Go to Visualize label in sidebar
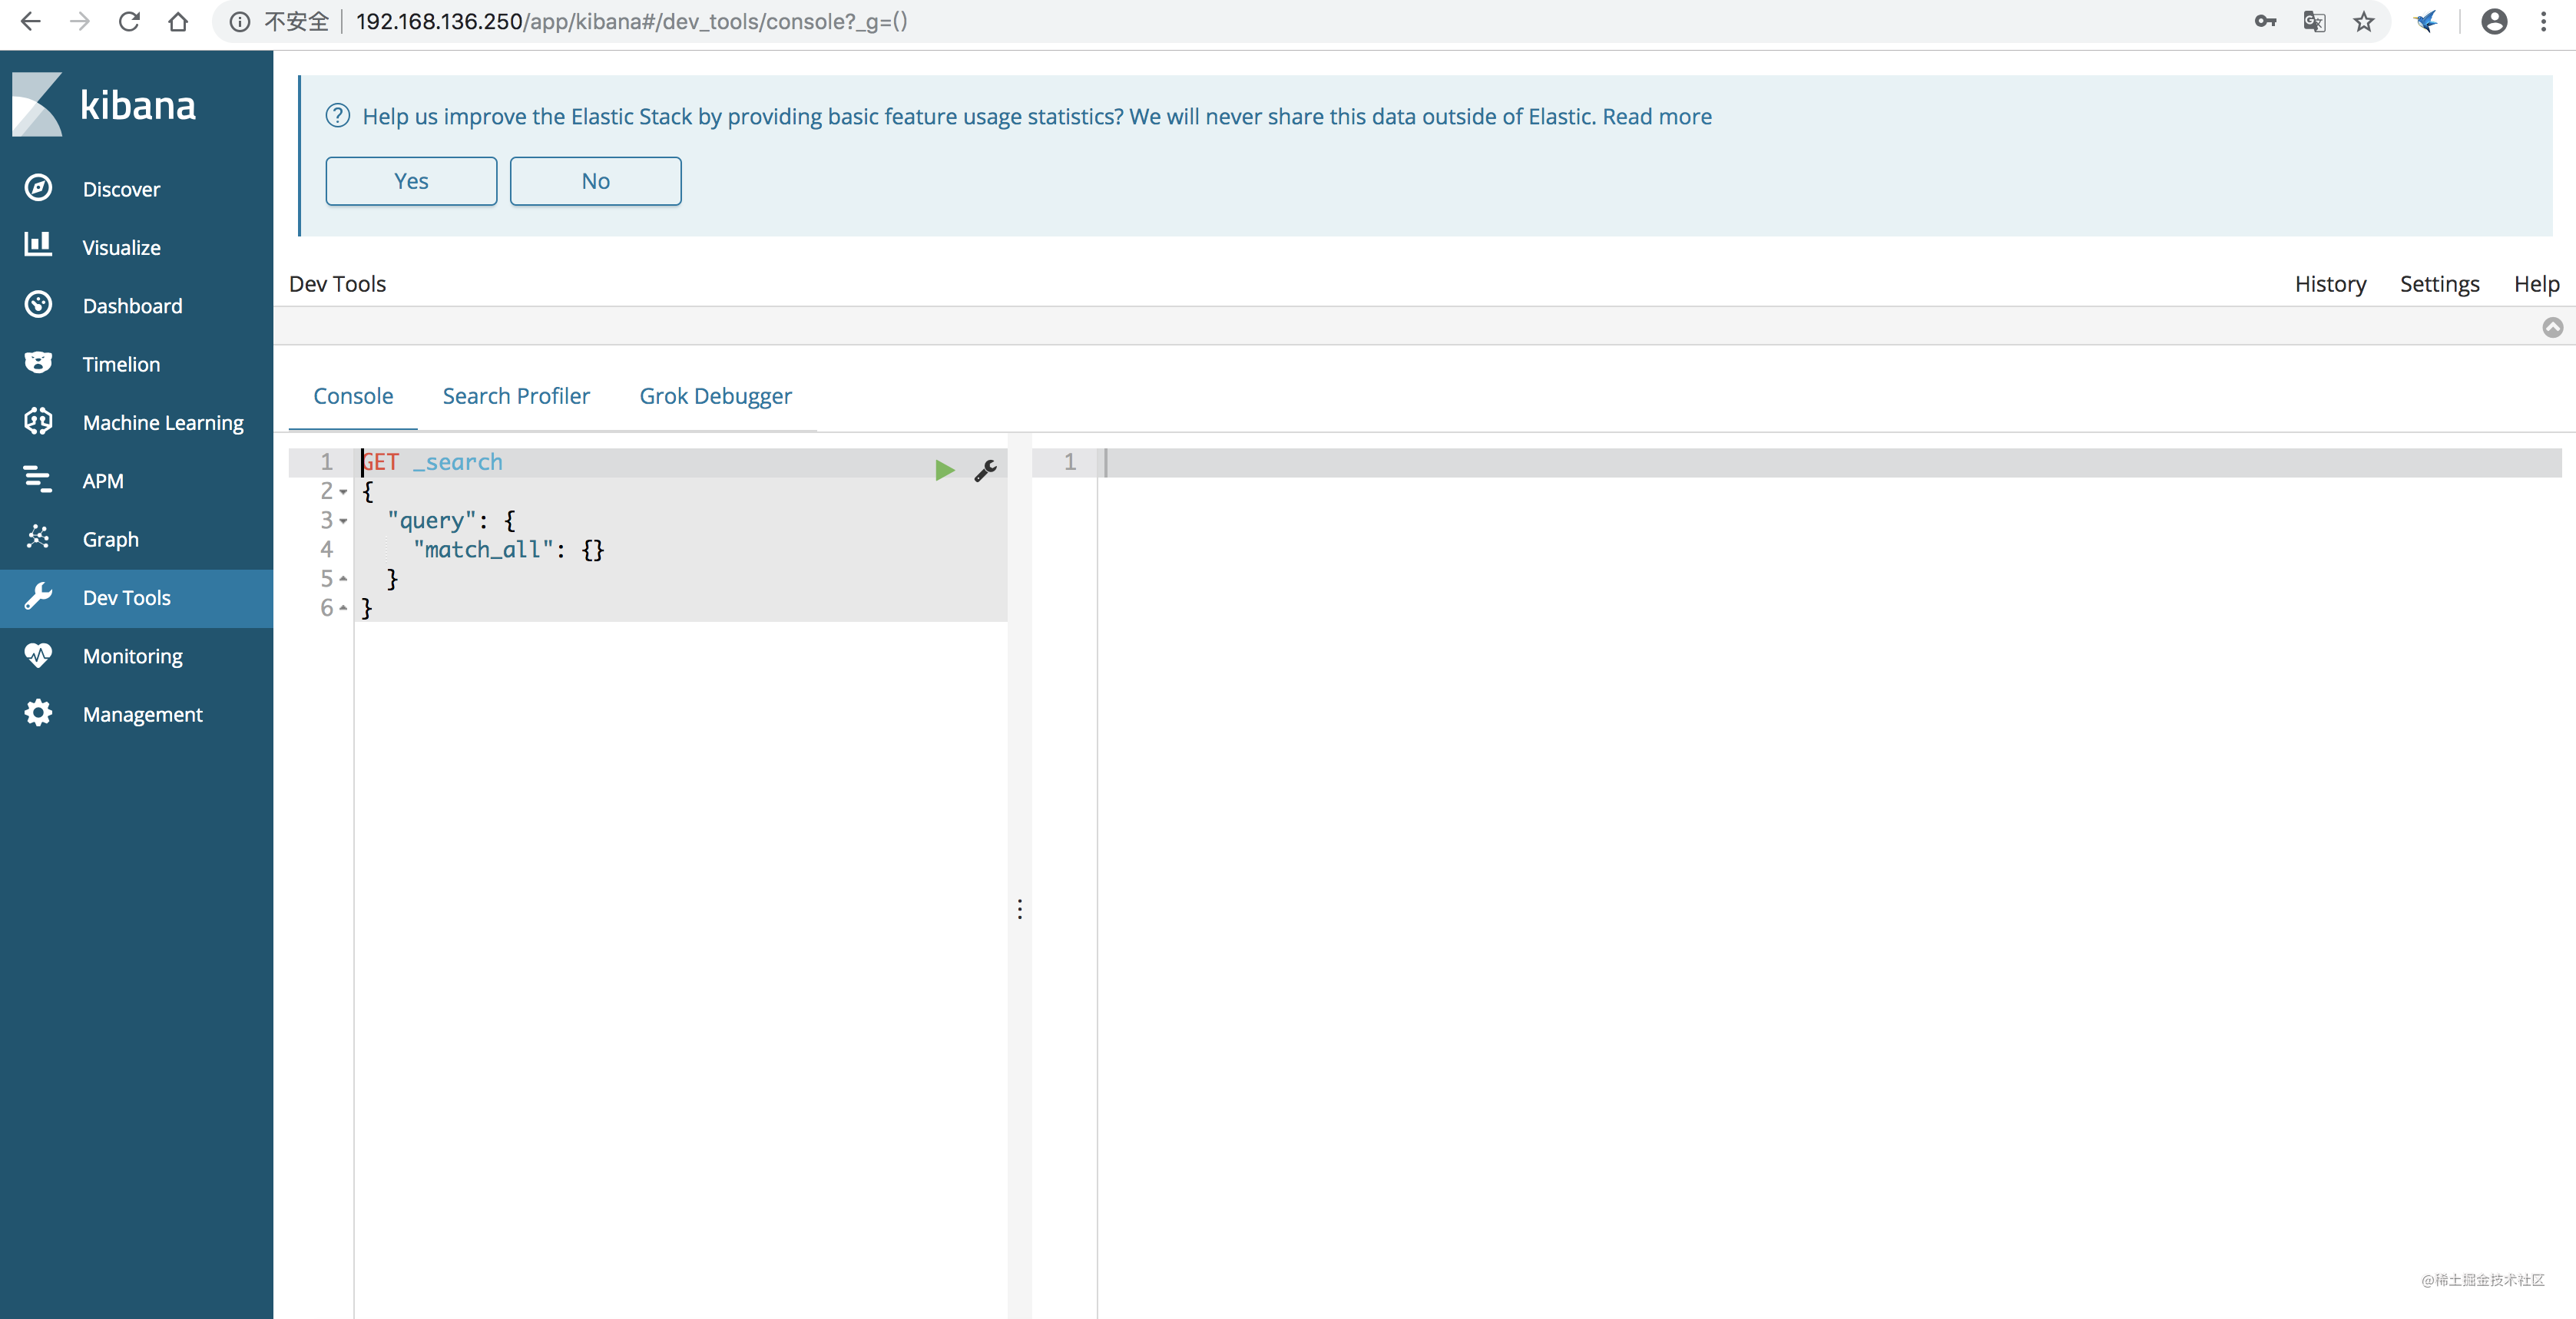The image size is (2576, 1319). click(x=121, y=247)
